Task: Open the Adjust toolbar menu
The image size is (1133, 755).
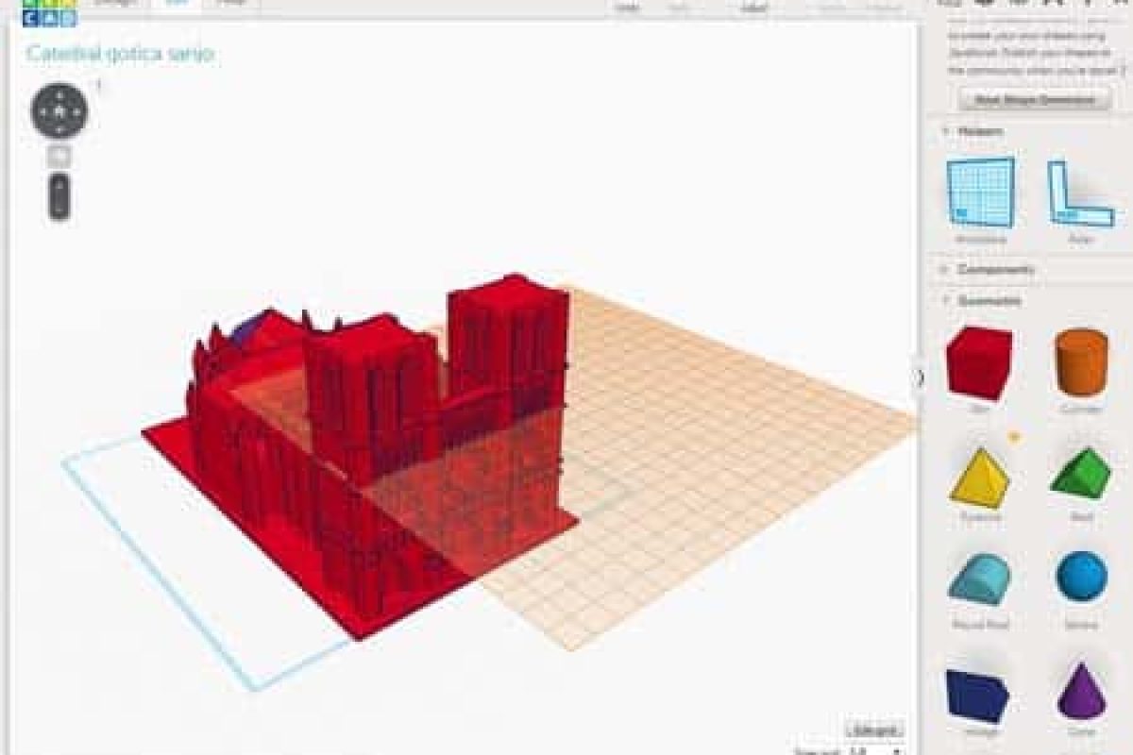Action: pyautogui.click(x=754, y=8)
